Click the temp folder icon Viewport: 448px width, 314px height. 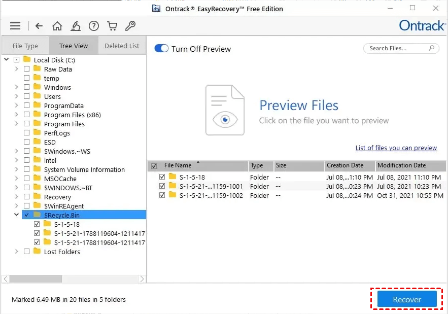click(37, 78)
